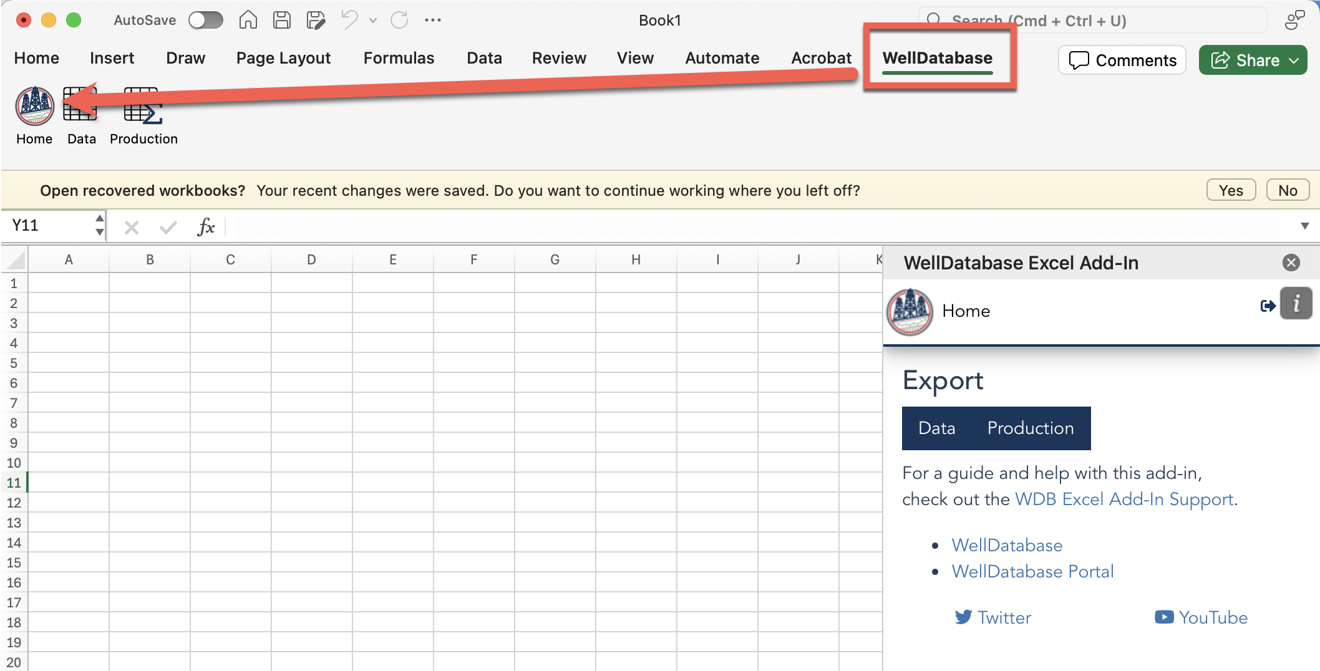
Task: Click the info button in add-in pane
Action: tap(1296, 304)
